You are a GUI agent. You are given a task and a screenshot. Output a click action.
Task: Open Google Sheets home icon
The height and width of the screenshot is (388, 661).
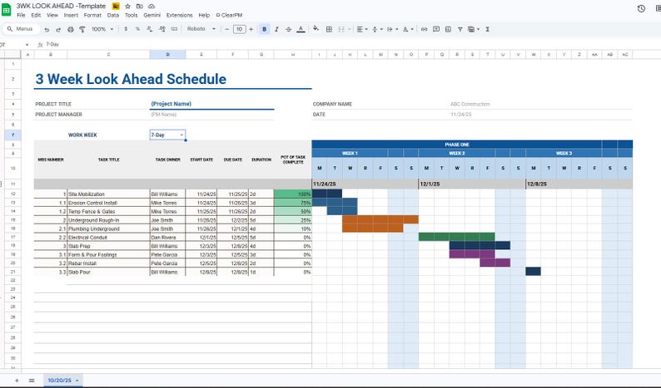pos(7,10)
